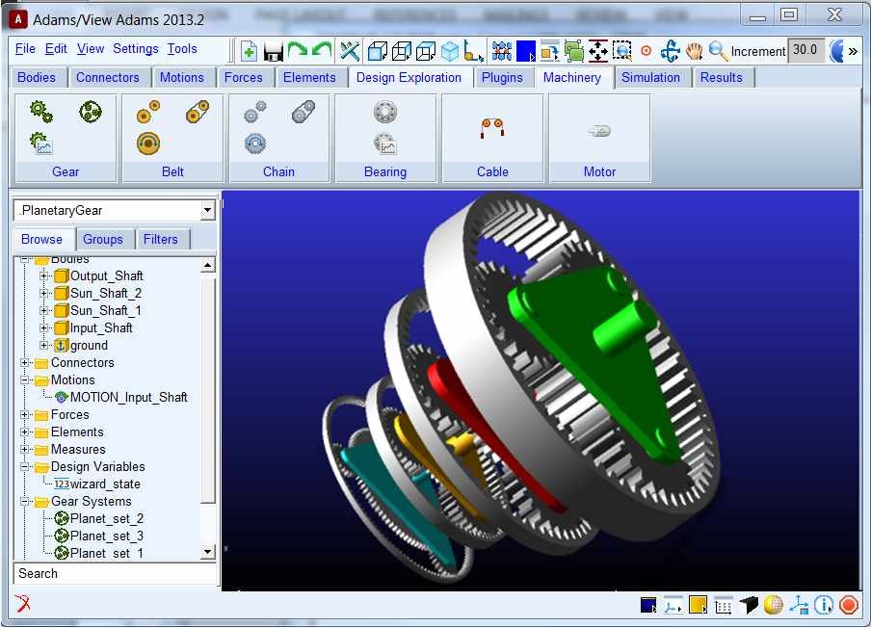Viewport: 871px width, 628px height.
Task: Click the first green curved arrow
Action: [x=298, y=50]
